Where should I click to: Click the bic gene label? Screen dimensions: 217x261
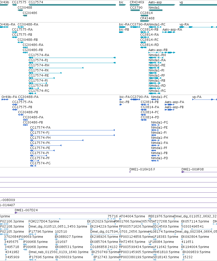121,2
